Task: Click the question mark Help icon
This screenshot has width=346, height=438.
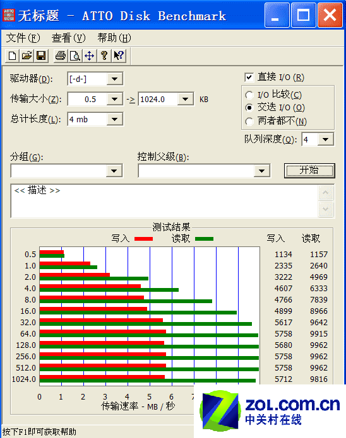Action: (x=104, y=55)
